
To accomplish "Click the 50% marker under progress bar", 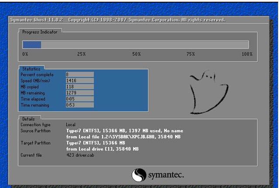I will [x=136, y=54].
